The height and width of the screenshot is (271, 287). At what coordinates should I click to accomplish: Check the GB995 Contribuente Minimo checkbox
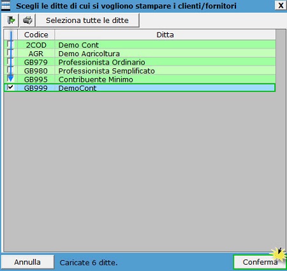pyautogui.click(x=10, y=79)
